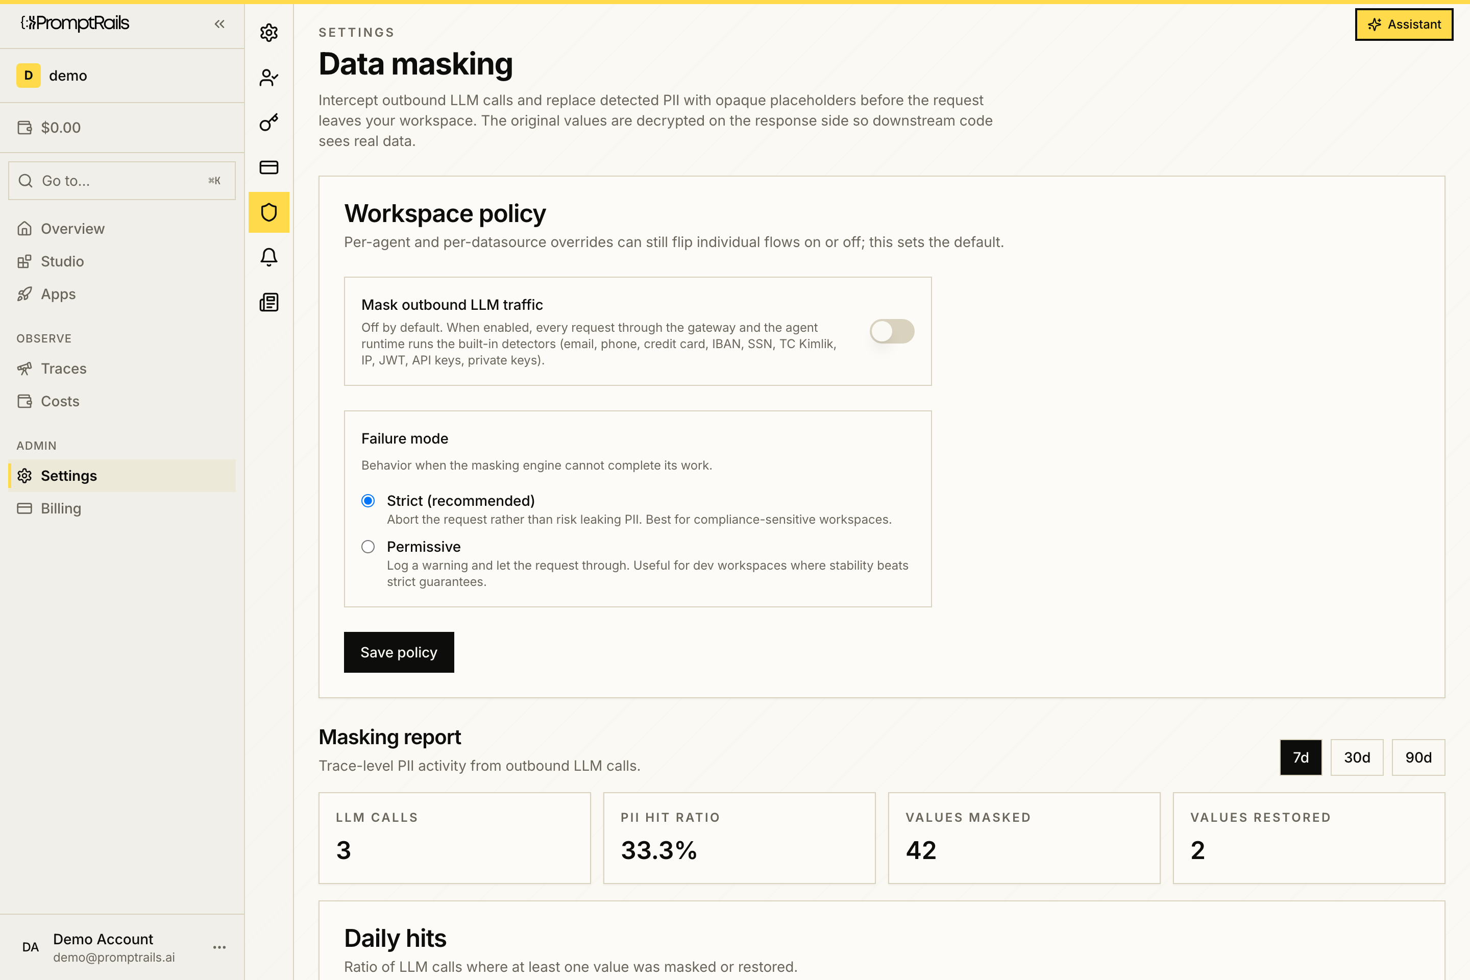Click the Go to... search field
This screenshot has height=980, width=1470.
point(122,181)
